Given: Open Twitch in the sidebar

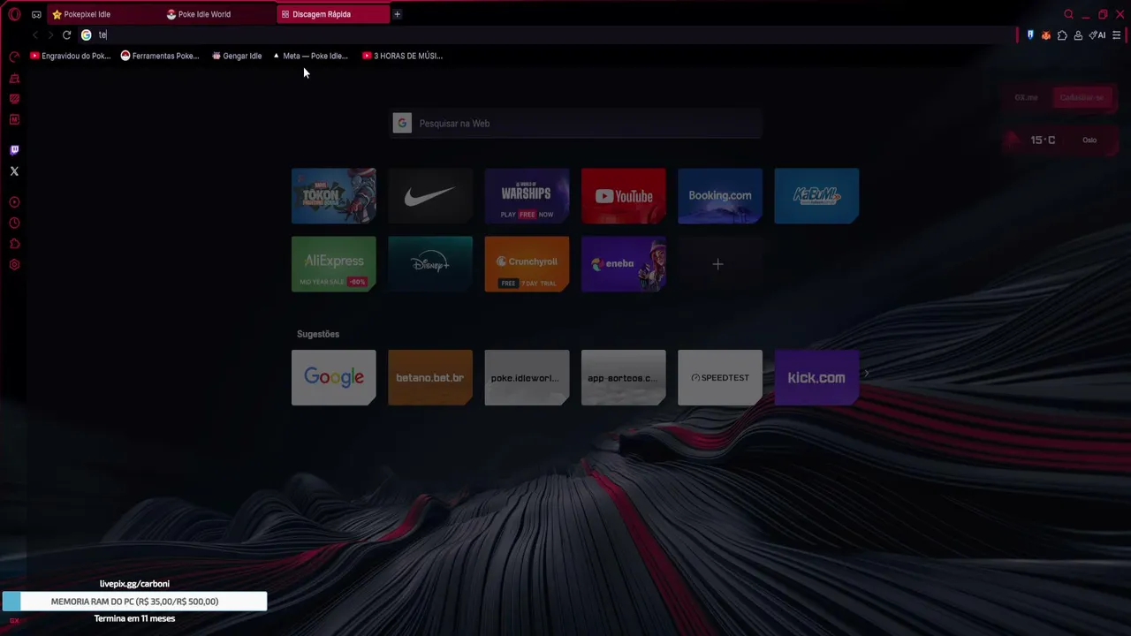Looking at the screenshot, I should coord(14,150).
